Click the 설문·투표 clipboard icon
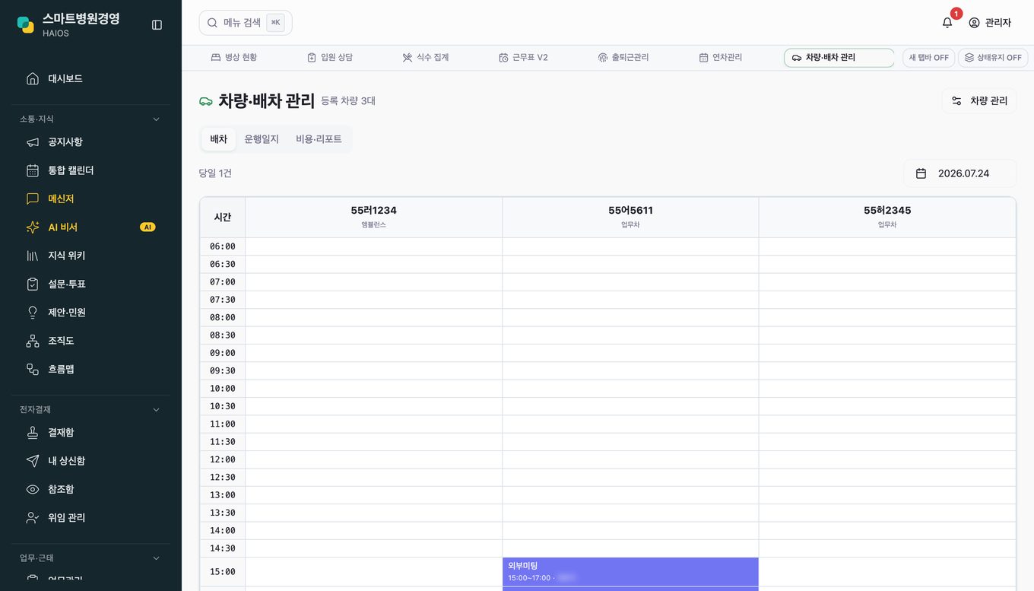Viewport: 1034px width, 591px height. tap(33, 284)
